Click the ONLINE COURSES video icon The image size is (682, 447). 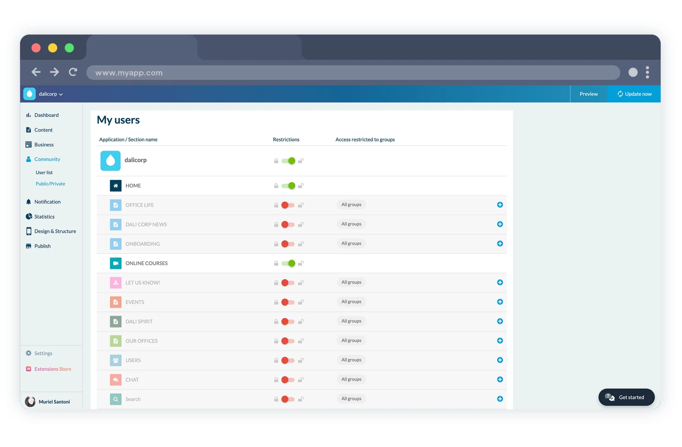(115, 263)
